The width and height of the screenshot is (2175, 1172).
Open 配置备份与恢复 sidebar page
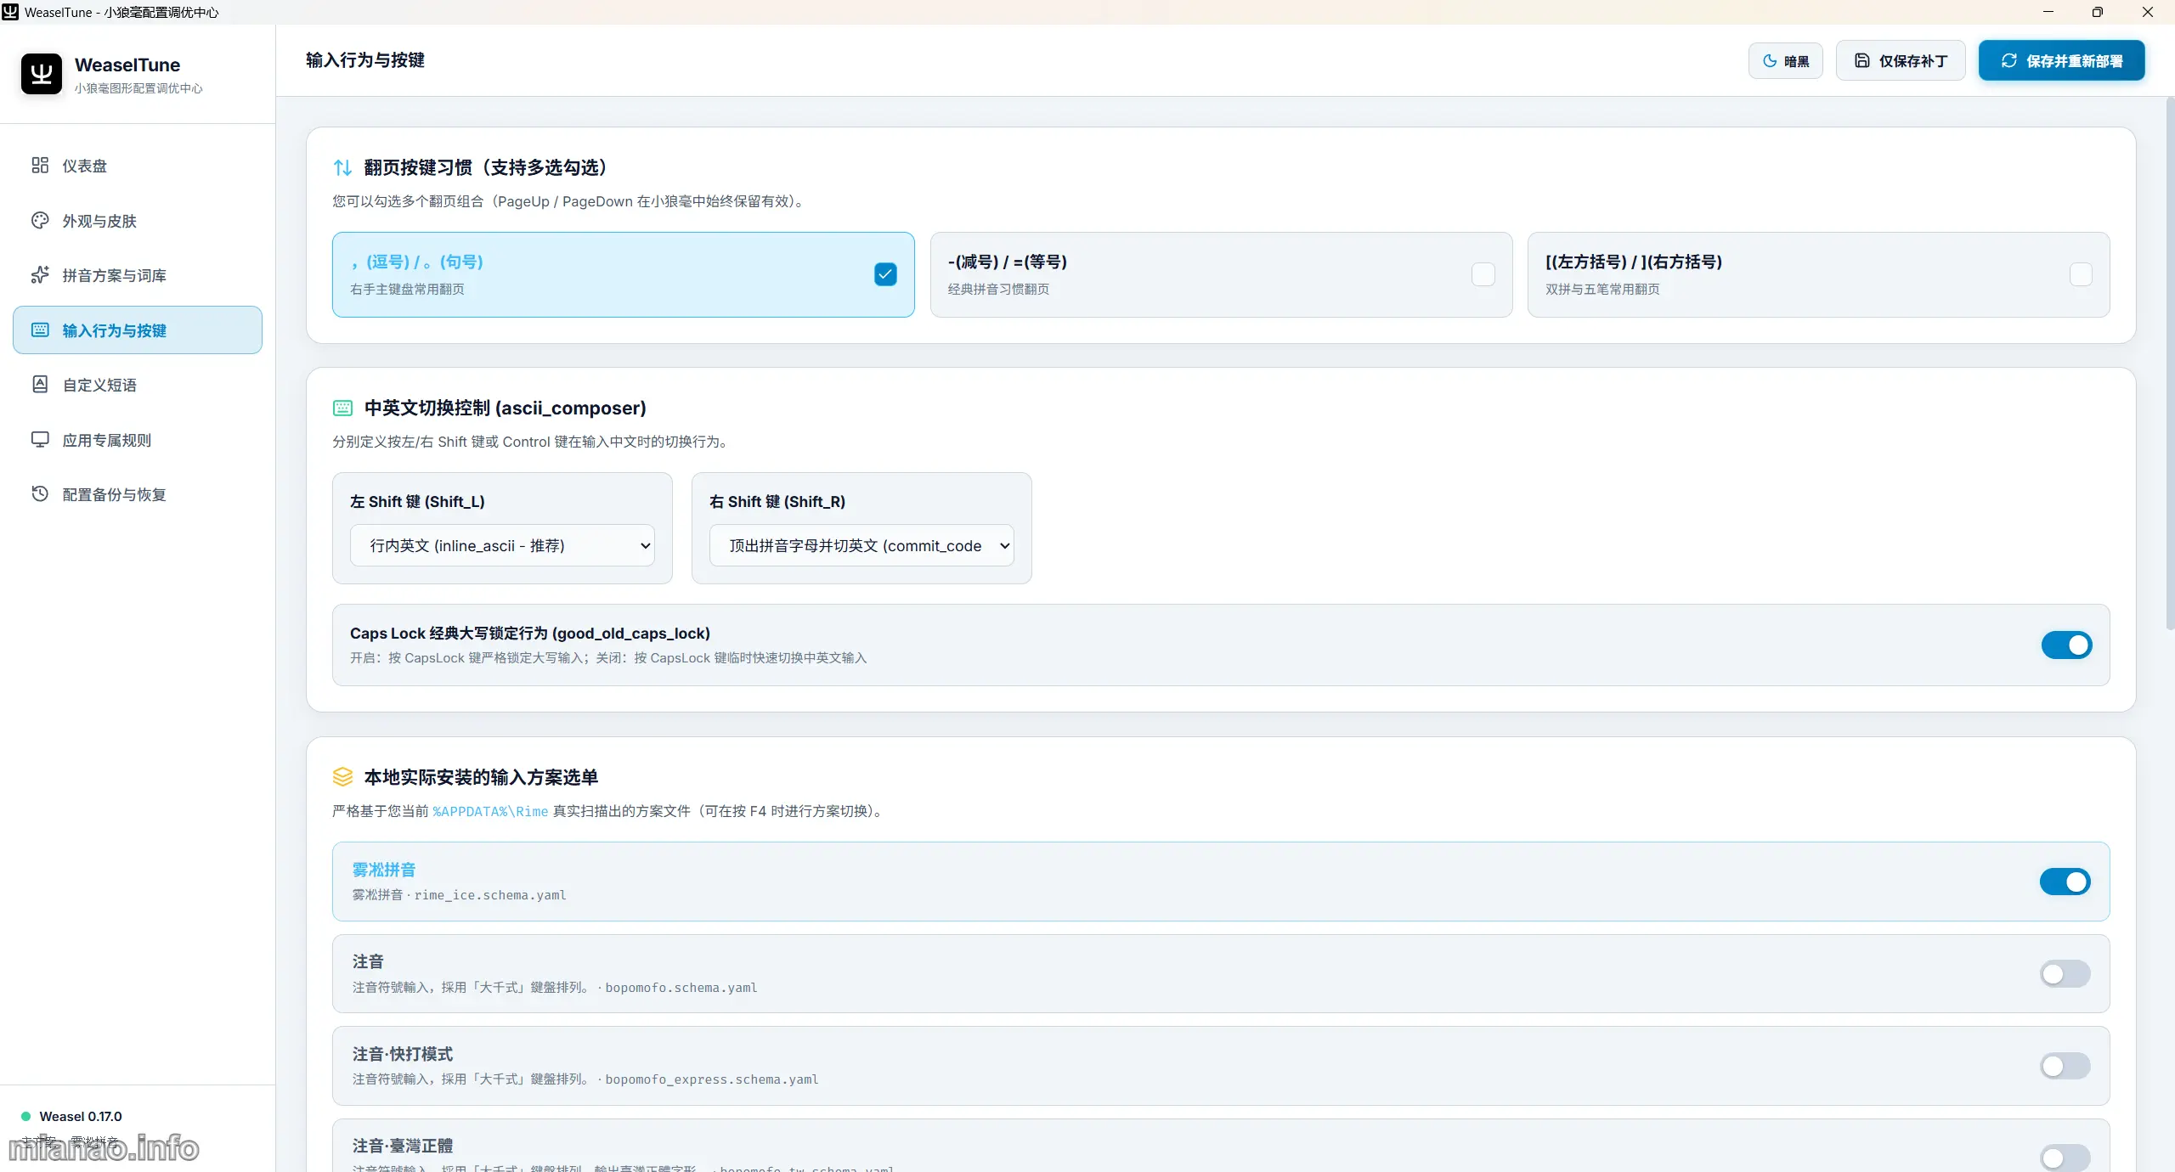[x=138, y=494]
